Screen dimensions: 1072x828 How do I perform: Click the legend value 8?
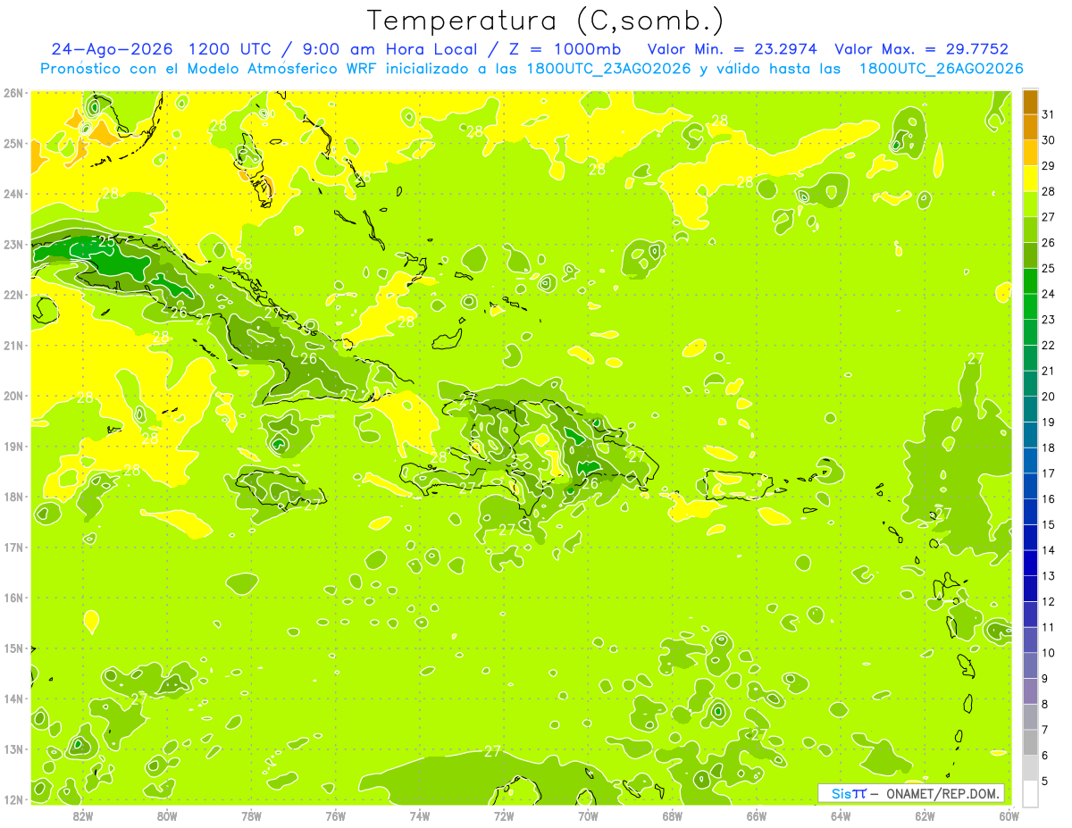(1045, 705)
